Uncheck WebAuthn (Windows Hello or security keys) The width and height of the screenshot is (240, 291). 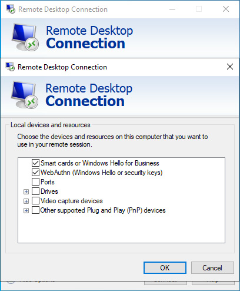point(35,173)
